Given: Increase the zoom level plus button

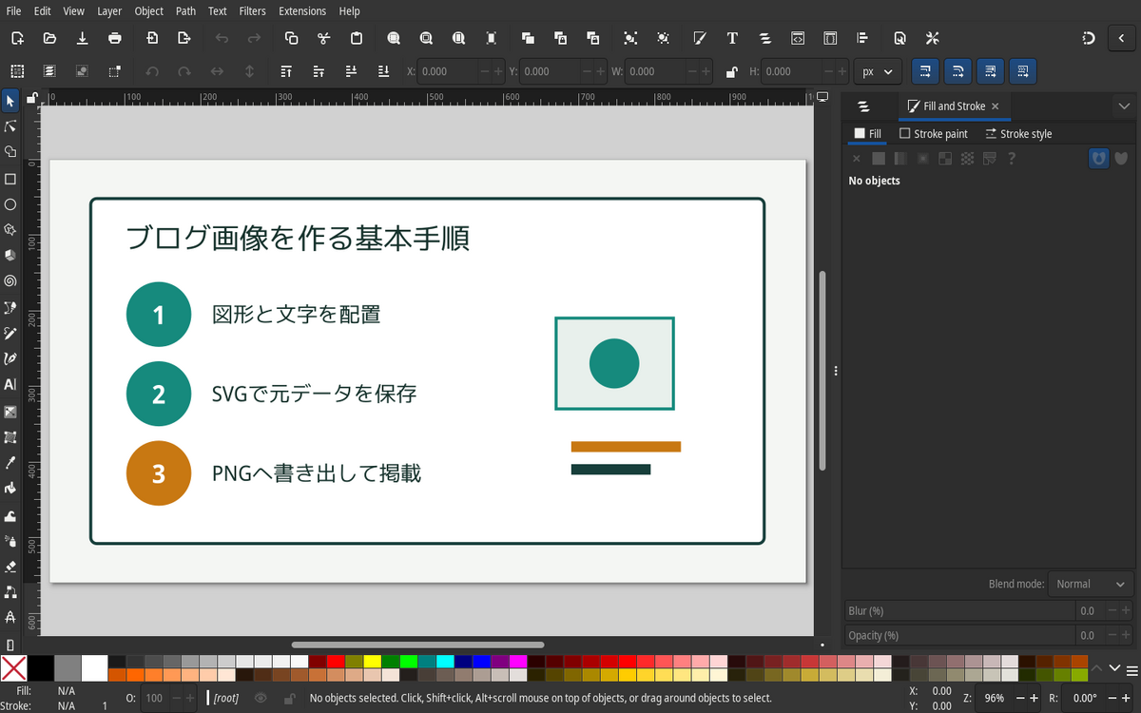Looking at the screenshot, I should click(x=1034, y=698).
